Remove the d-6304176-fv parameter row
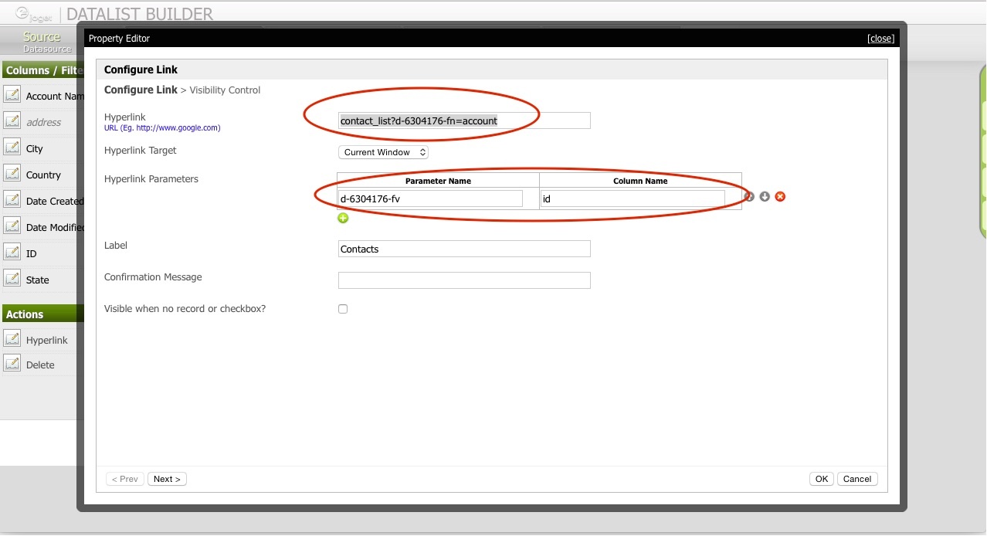 pyautogui.click(x=780, y=197)
